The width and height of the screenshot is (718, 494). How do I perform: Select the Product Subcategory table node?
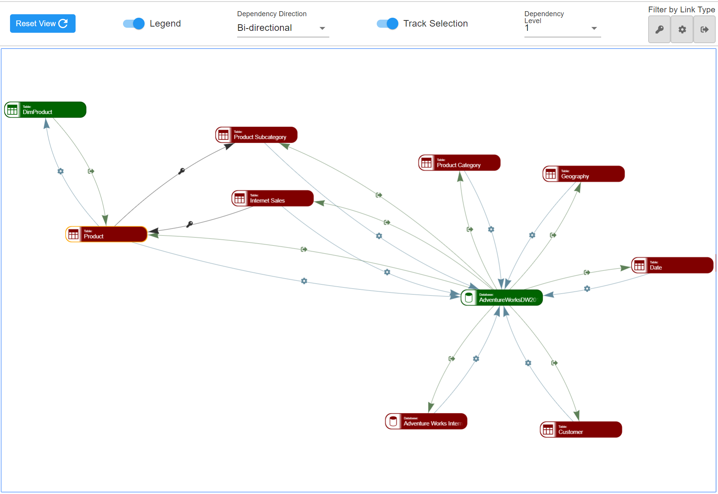point(256,135)
